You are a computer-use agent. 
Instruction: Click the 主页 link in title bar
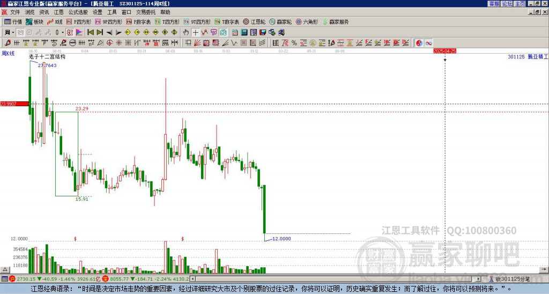[x=520, y=4]
